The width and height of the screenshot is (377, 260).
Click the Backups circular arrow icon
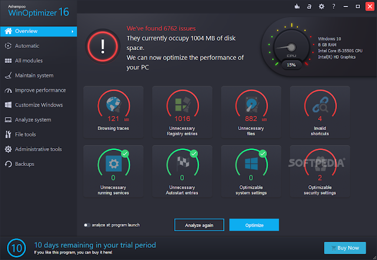pyautogui.click(x=8, y=164)
